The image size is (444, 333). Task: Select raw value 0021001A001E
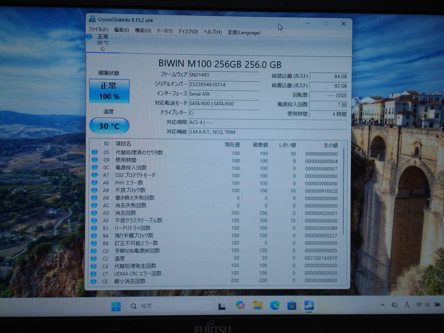[321, 258]
